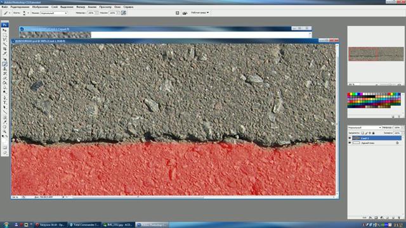The image size is (406, 228).
Task: Toggle lock transparent pixels checkbox in Layers
Action: click(362, 133)
